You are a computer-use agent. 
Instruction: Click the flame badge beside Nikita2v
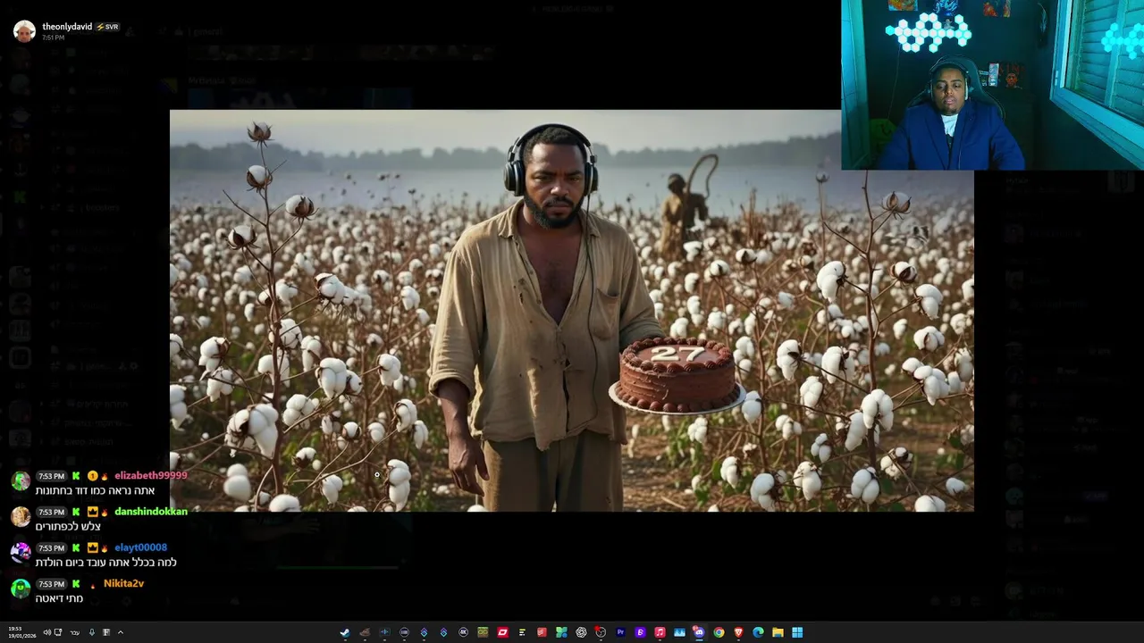93,584
